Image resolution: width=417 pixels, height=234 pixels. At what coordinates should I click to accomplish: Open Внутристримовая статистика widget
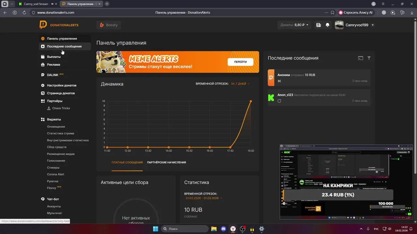click(68, 140)
